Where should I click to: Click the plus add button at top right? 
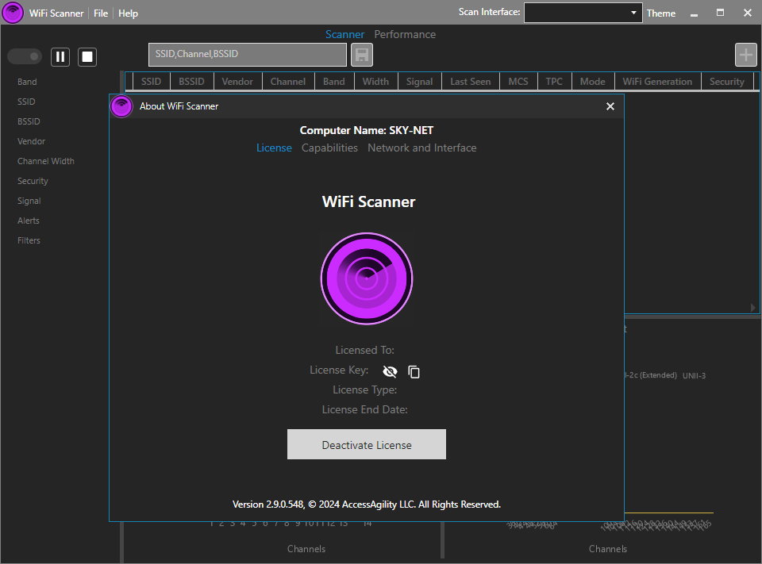[746, 55]
